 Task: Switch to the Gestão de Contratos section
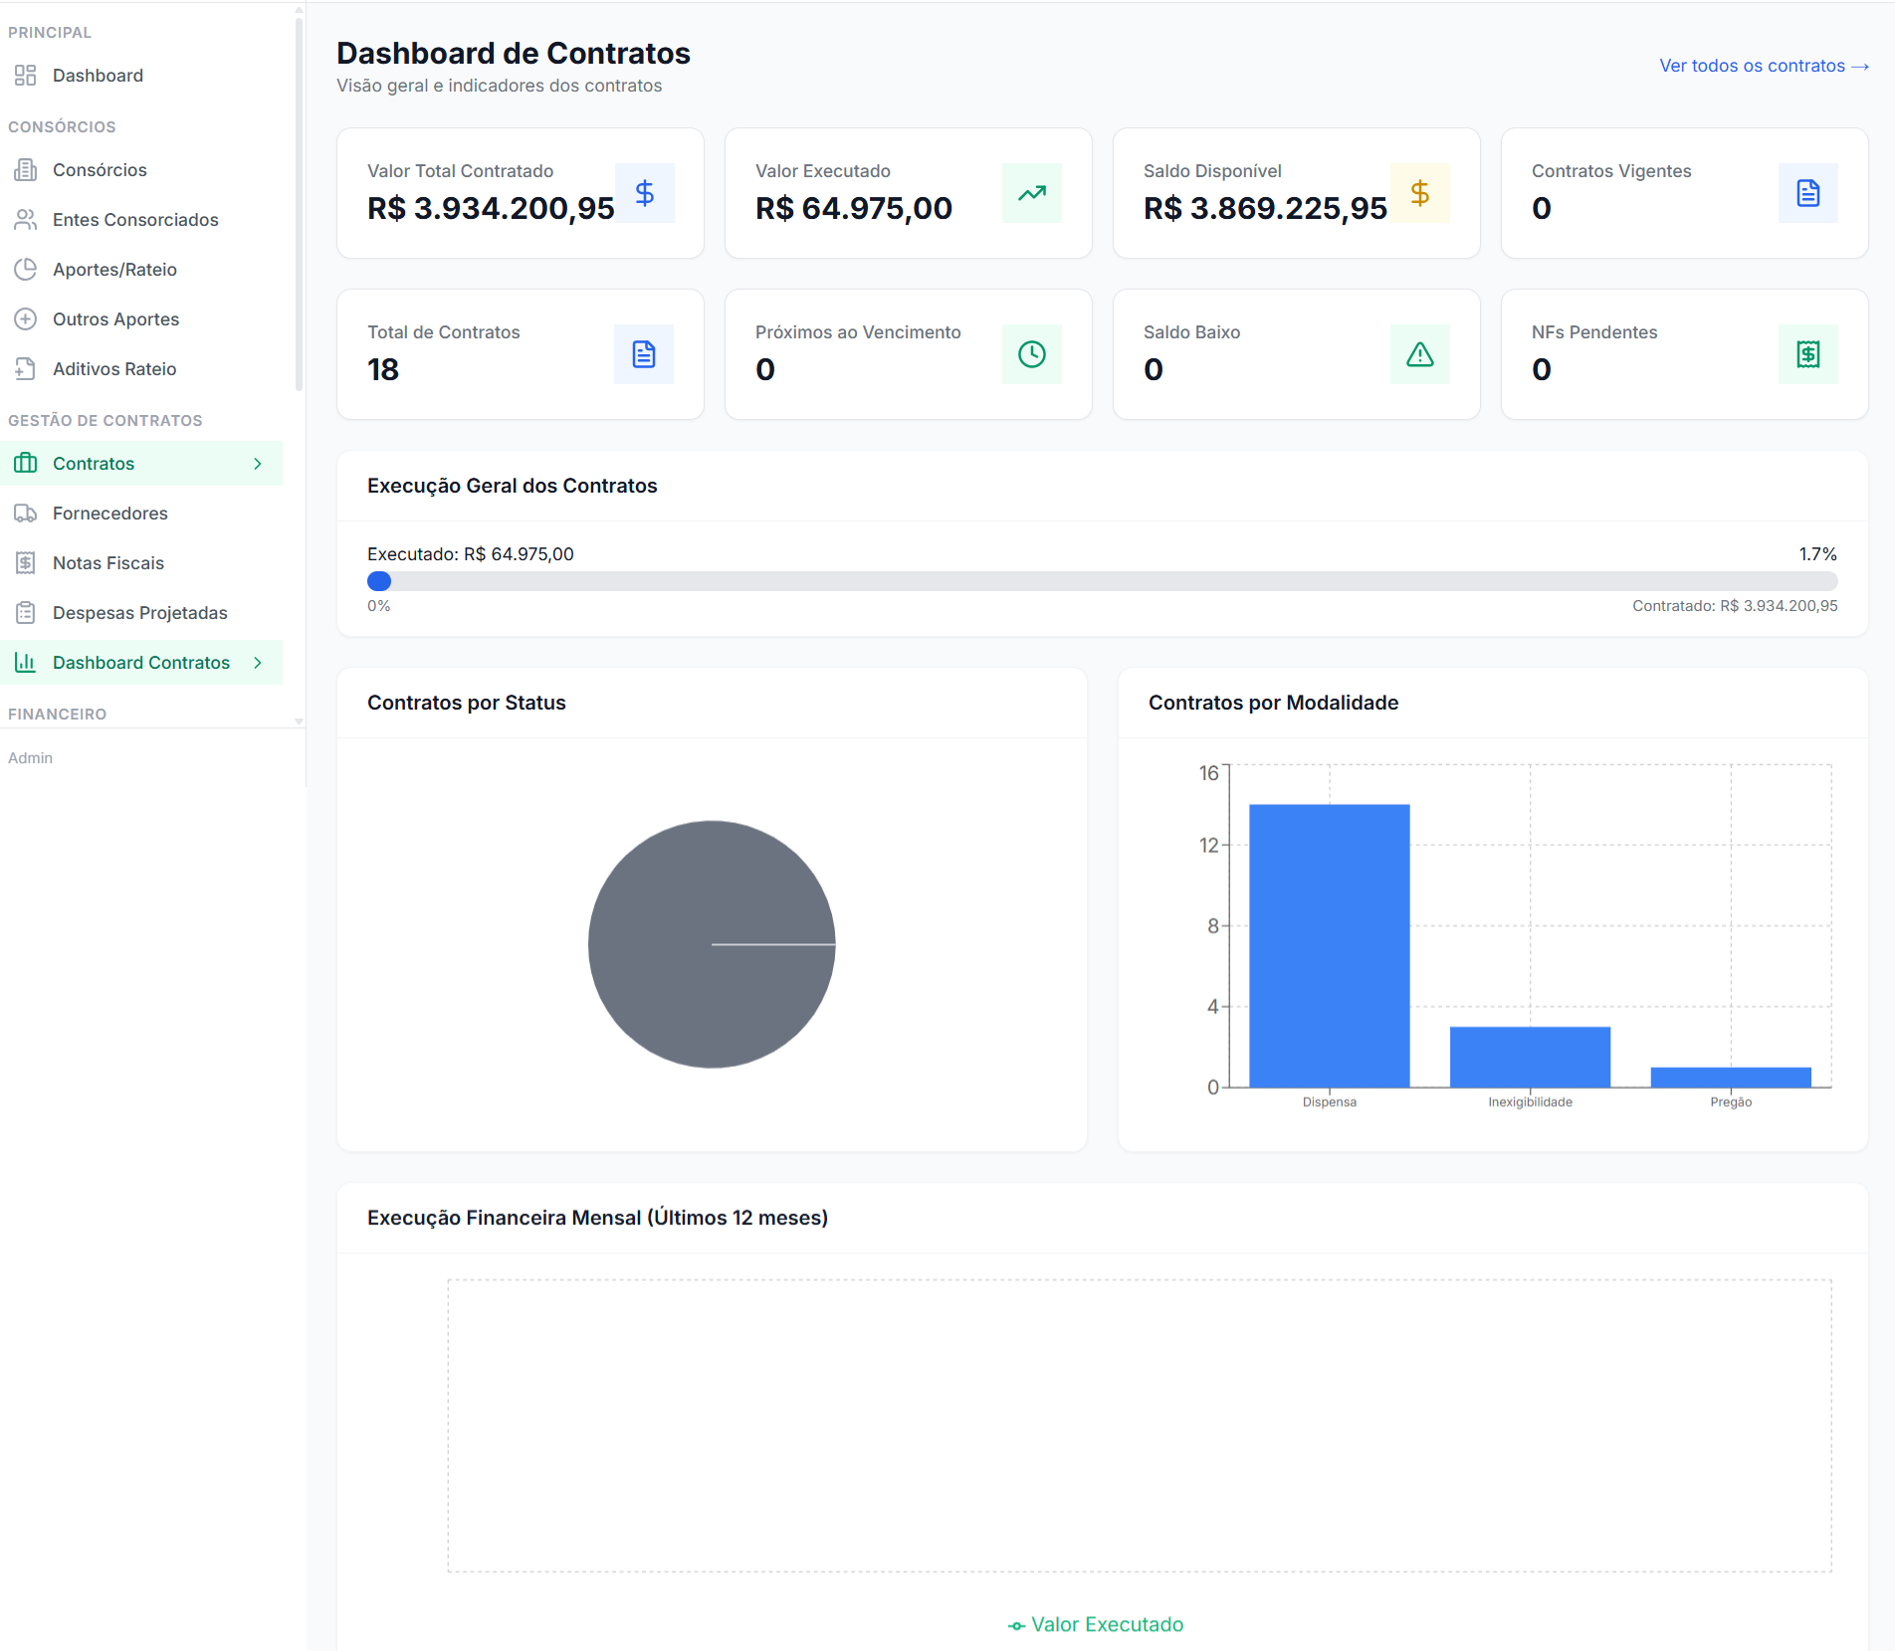point(105,420)
